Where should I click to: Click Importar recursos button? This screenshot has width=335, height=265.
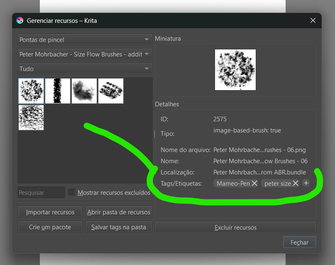(50, 212)
